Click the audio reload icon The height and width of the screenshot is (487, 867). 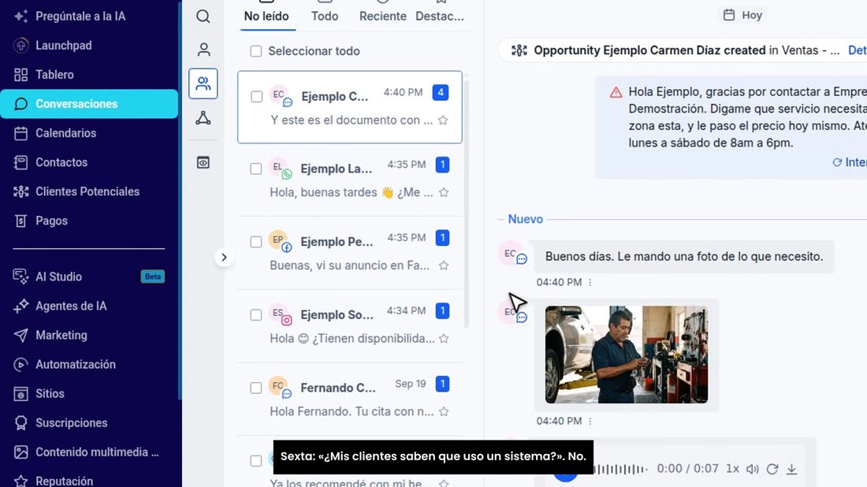(x=772, y=470)
